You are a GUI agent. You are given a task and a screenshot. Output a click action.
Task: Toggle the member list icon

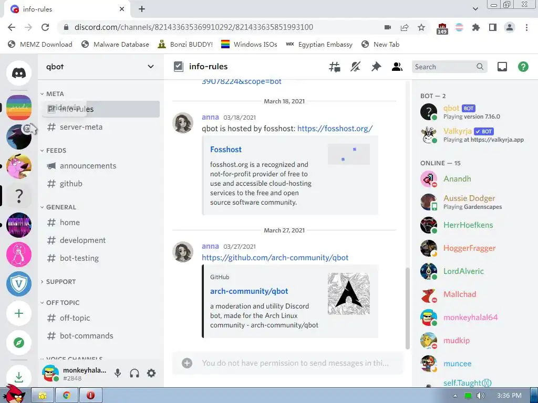click(x=397, y=67)
